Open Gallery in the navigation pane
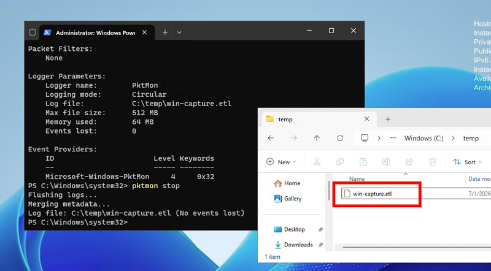Viewport: 491px width, 271px height. [288, 199]
